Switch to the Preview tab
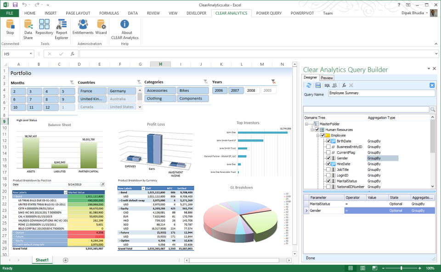441x272 pixels. point(327,78)
